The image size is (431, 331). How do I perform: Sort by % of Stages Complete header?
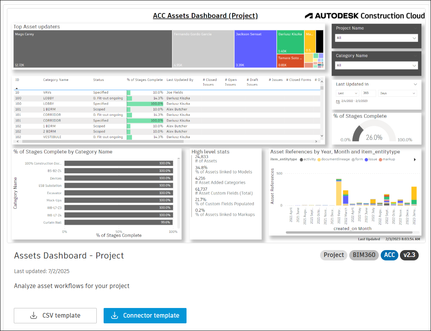(x=145, y=80)
